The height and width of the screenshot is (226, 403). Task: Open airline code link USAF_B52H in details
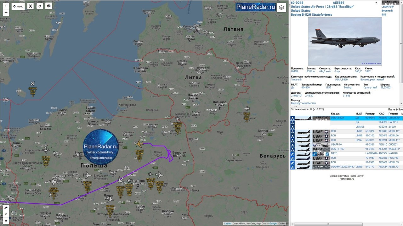[x=341, y=80]
